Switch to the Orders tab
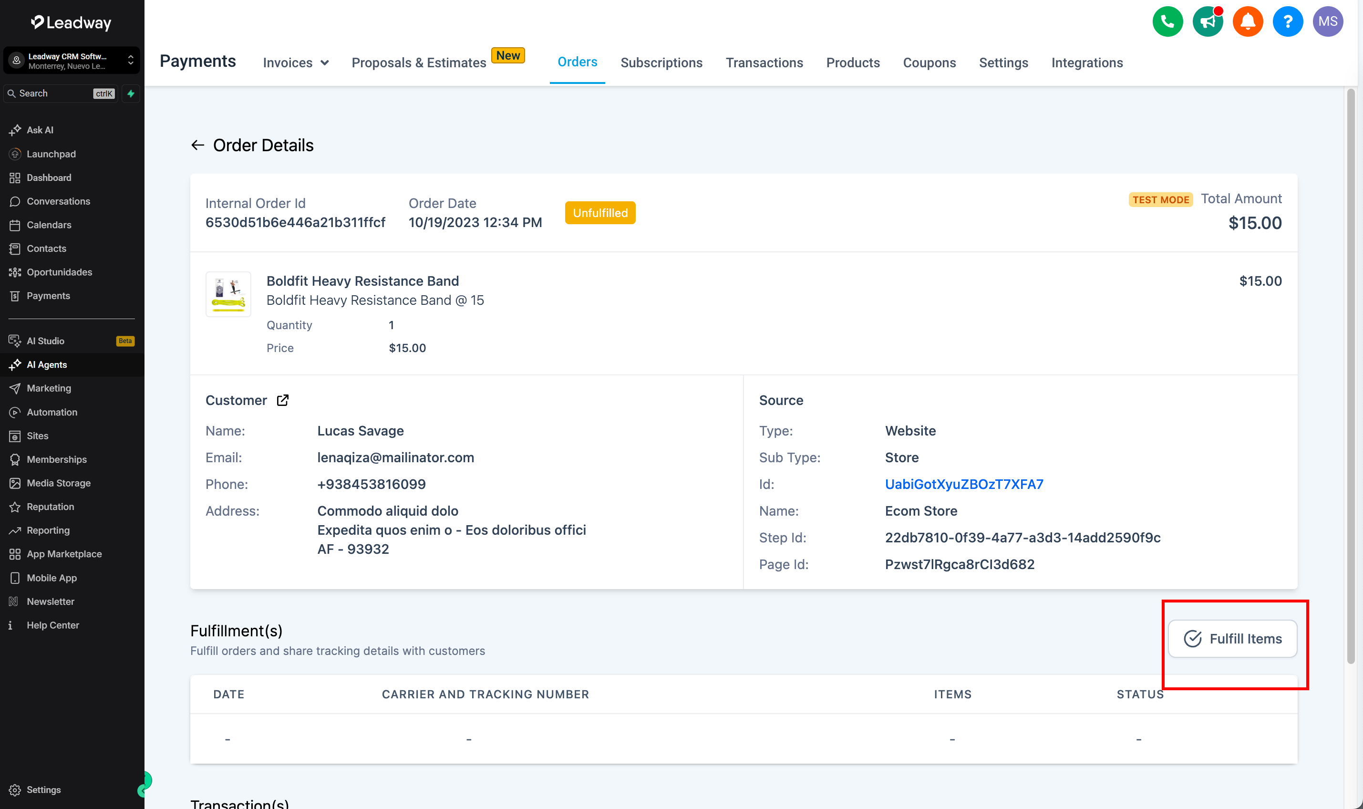 (x=577, y=62)
